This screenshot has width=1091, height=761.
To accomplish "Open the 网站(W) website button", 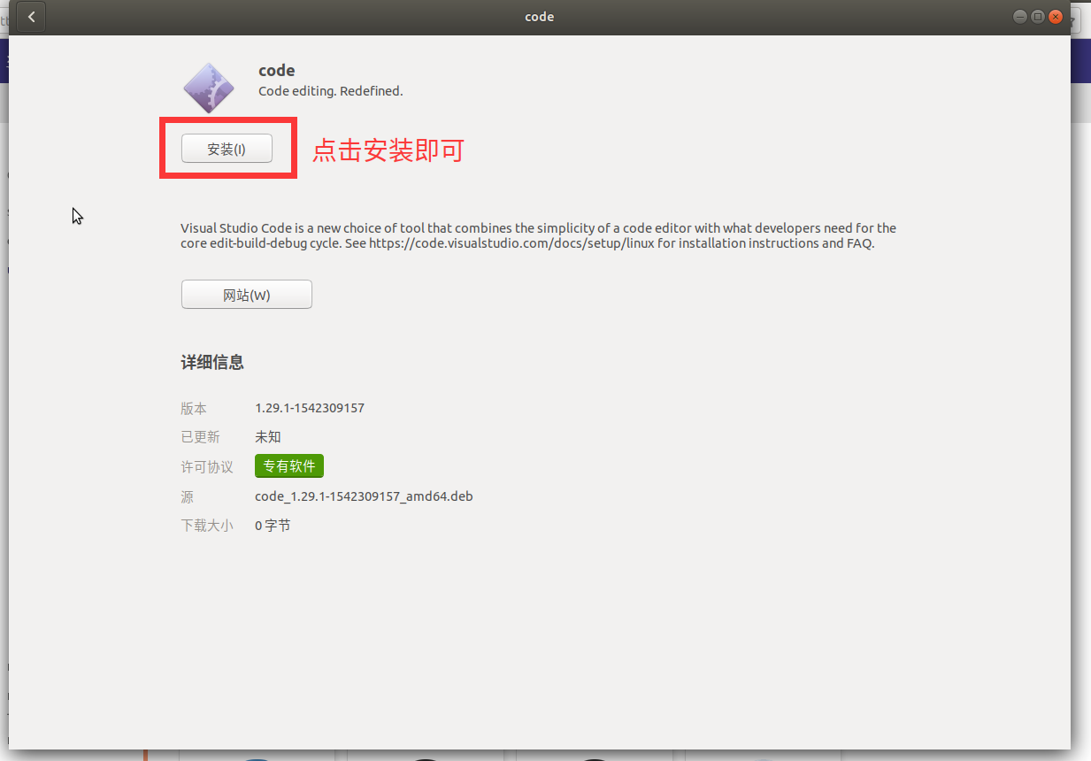I will [246, 295].
